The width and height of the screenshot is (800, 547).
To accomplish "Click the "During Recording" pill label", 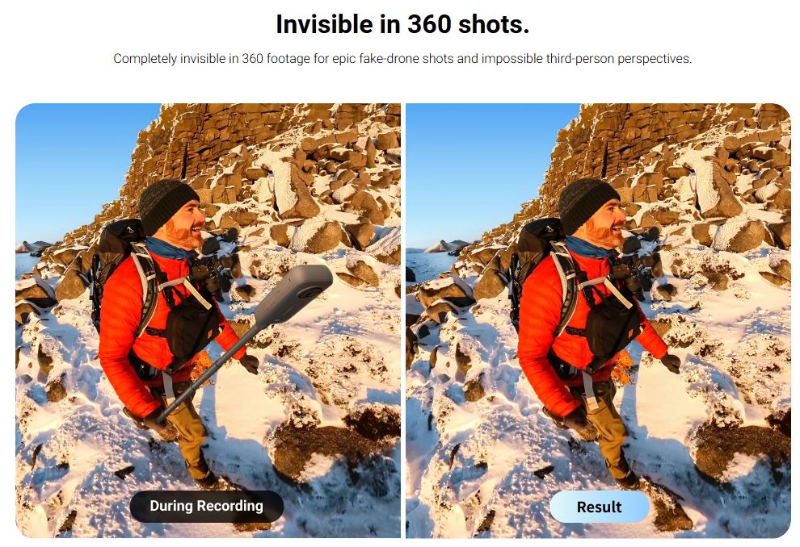I will [207, 506].
